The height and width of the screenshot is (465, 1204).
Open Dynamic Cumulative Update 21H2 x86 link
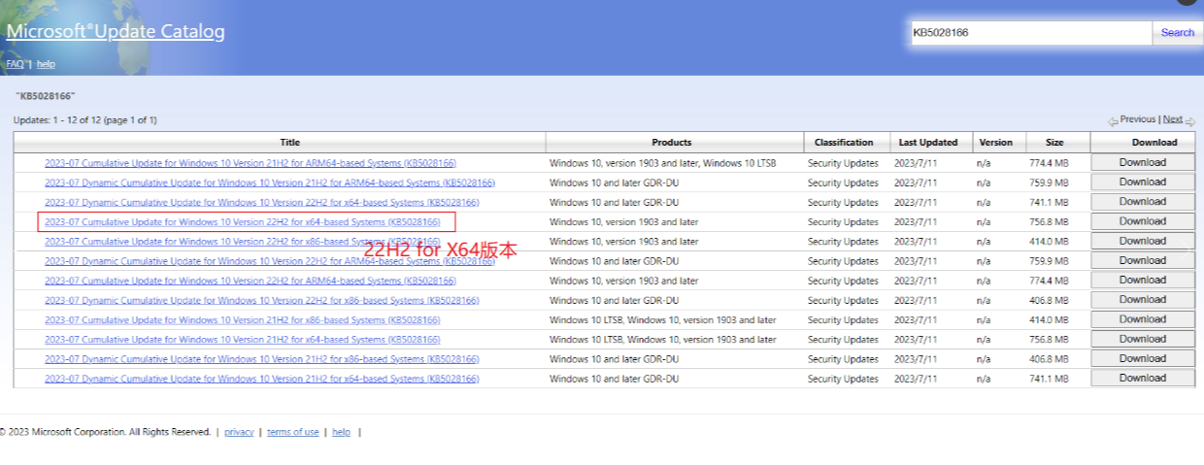click(262, 359)
